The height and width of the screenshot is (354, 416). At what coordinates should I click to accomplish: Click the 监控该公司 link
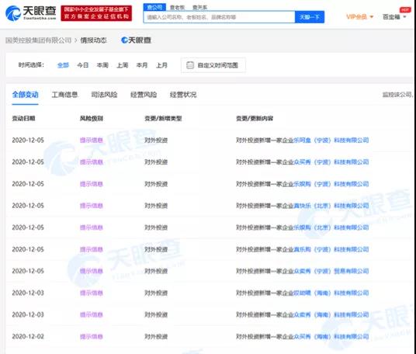(x=397, y=95)
